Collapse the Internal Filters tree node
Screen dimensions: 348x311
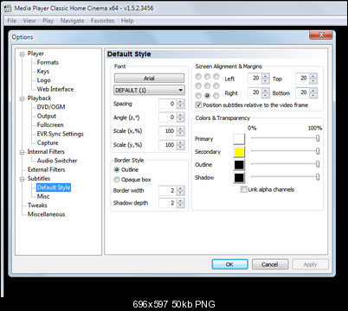click(x=22, y=152)
